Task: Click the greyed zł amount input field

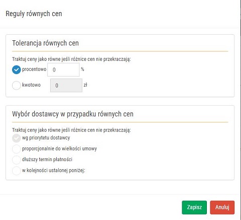Action: (66, 86)
